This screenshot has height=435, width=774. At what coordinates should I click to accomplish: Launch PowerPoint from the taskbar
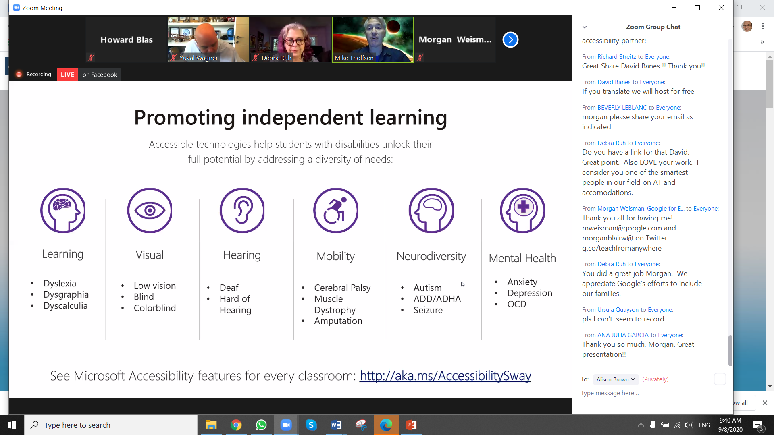411,425
